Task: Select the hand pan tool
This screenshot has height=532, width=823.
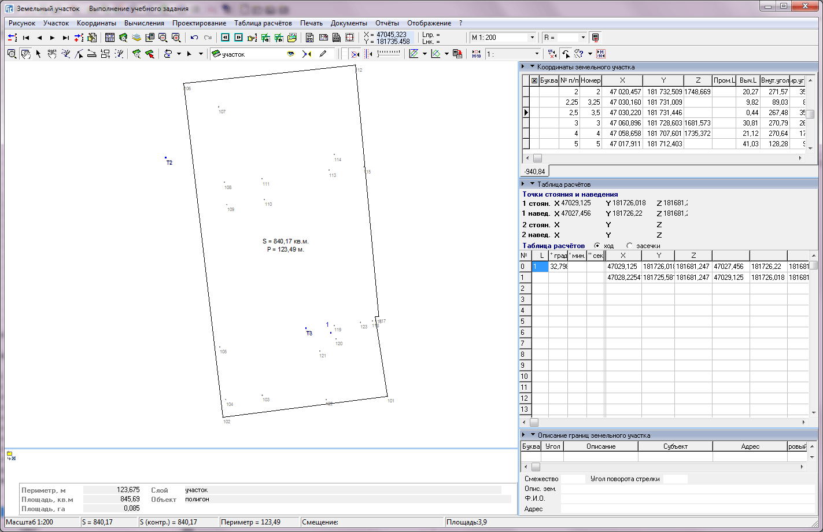Action: [x=25, y=54]
